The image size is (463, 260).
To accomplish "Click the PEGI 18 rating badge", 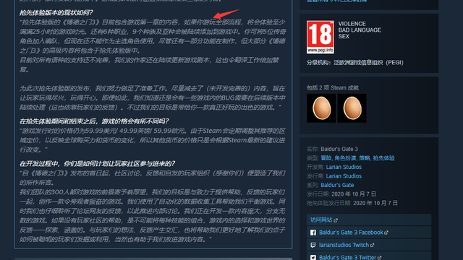I will (320, 37).
